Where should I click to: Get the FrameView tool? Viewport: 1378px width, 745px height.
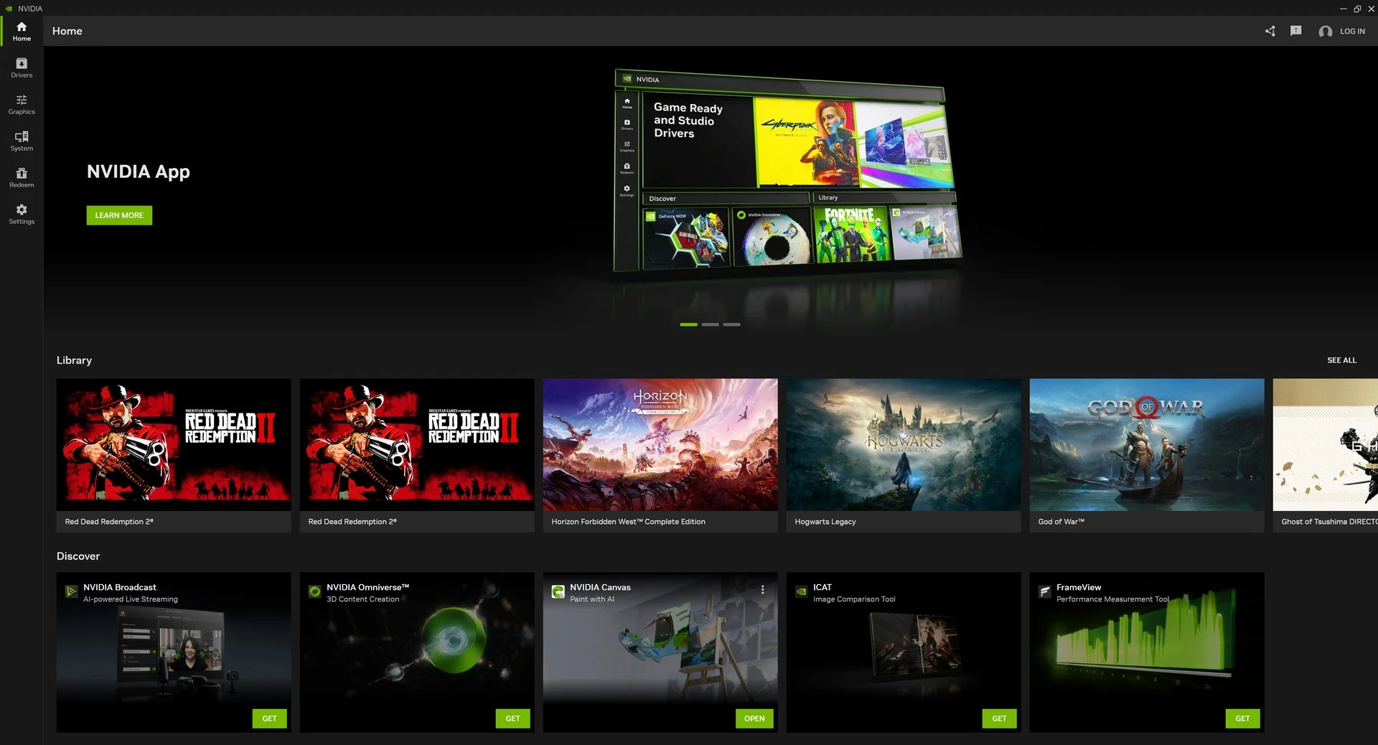pos(1242,718)
